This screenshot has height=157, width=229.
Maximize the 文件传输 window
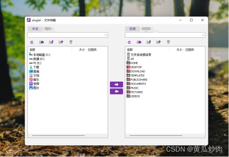[x=191, y=20]
